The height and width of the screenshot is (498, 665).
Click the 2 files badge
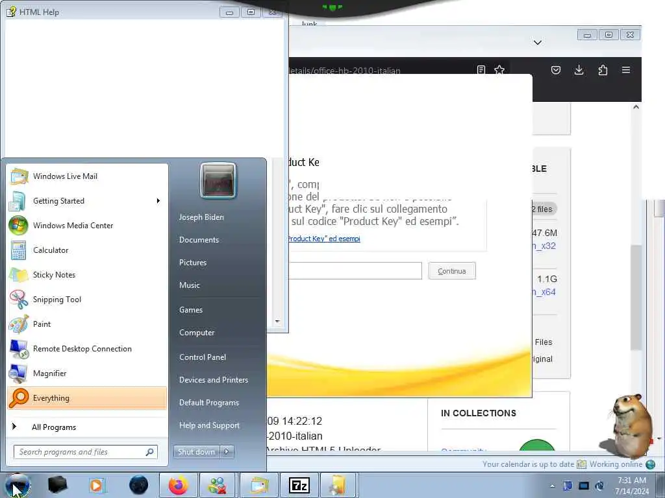[x=544, y=209]
